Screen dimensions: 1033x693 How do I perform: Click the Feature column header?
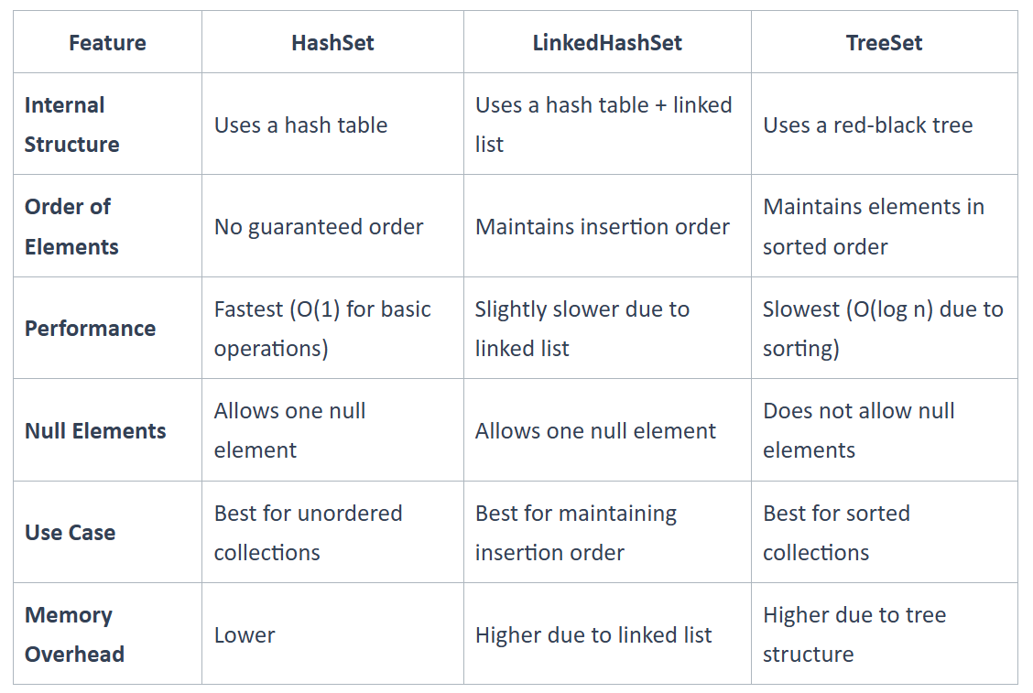click(x=107, y=43)
